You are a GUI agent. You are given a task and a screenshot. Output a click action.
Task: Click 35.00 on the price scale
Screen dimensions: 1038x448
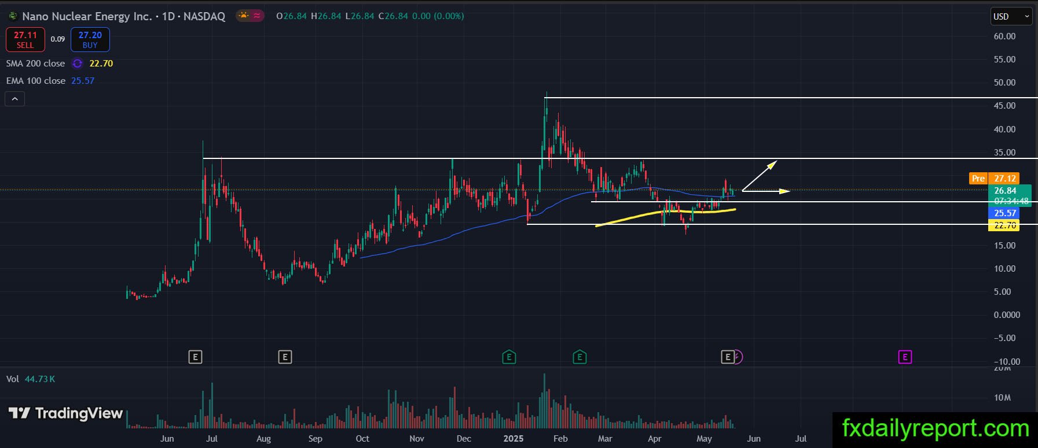pos(1004,153)
